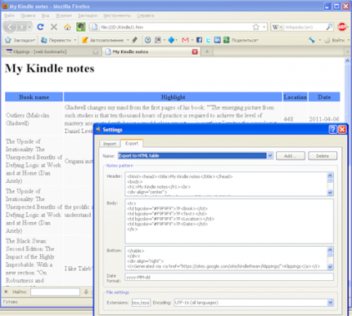
Task: Click the blue diamond gadget icon
Action: point(171,40)
